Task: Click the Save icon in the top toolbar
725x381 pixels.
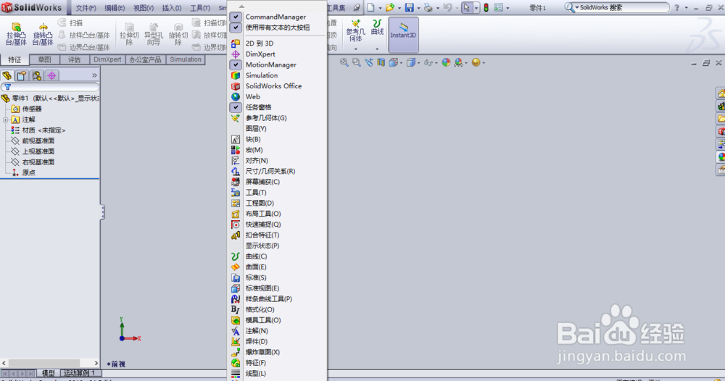Action: point(409,7)
